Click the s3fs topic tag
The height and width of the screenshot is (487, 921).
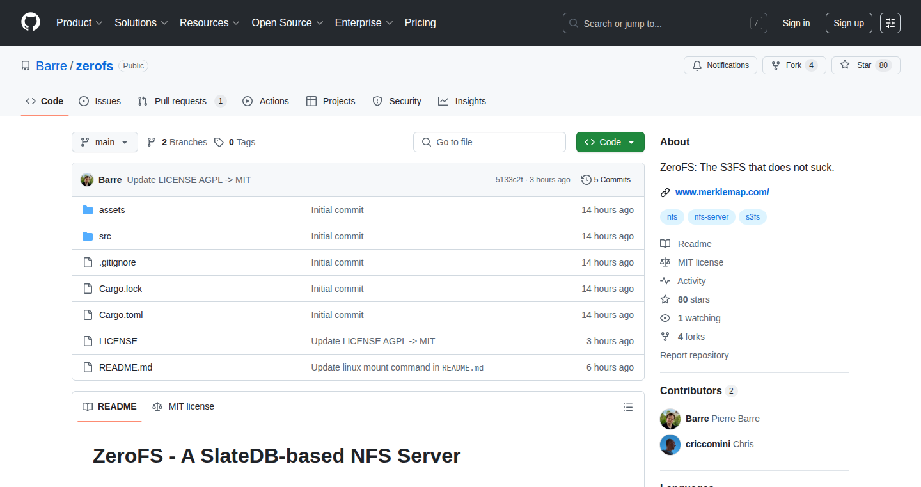click(x=753, y=217)
